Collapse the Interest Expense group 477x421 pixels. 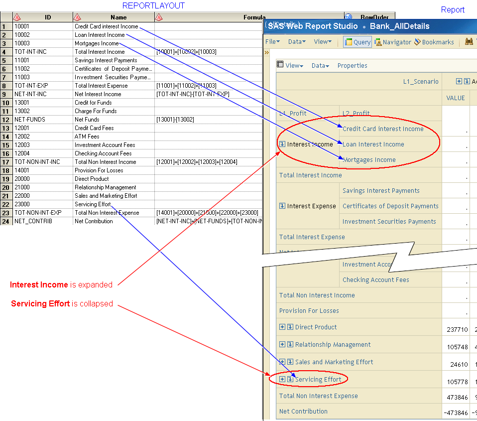pyautogui.click(x=282, y=206)
